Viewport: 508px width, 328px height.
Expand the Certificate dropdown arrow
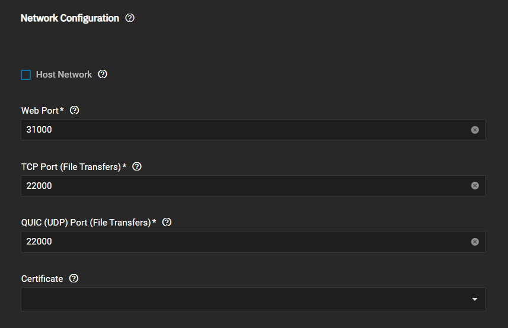tap(475, 299)
